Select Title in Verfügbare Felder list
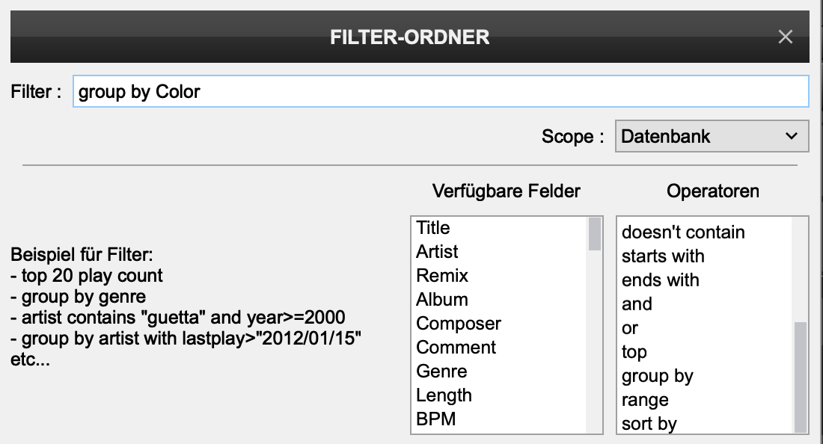The height and width of the screenshot is (444, 823). coord(433,228)
